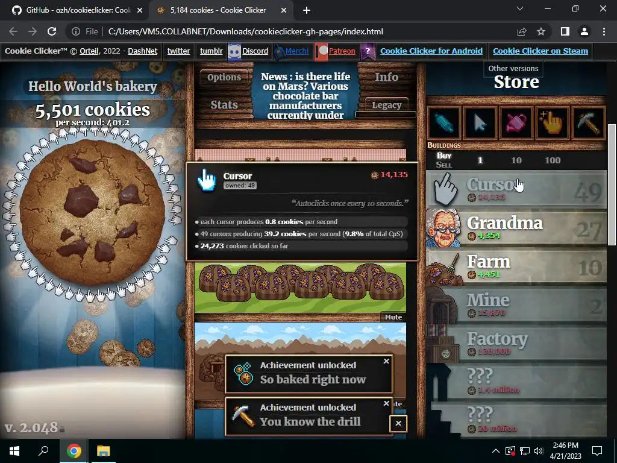The width and height of the screenshot is (617, 463).
Task: Open the twitter link
Action: (178, 51)
